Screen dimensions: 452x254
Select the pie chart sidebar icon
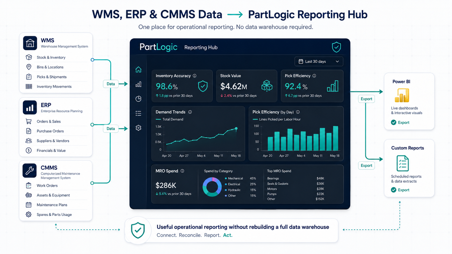[138, 99]
